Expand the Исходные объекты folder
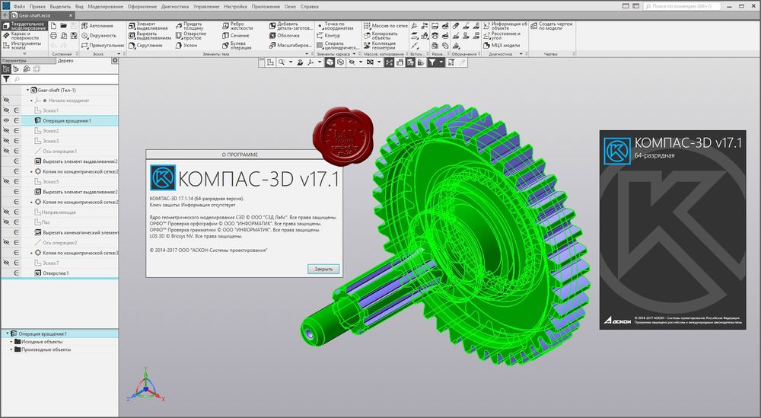This screenshot has height=418, width=761. click(x=11, y=342)
